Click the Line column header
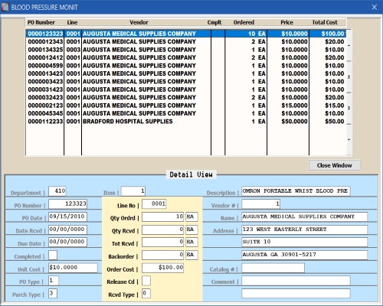Screen dimensions: 383x306 click(72, 22)
